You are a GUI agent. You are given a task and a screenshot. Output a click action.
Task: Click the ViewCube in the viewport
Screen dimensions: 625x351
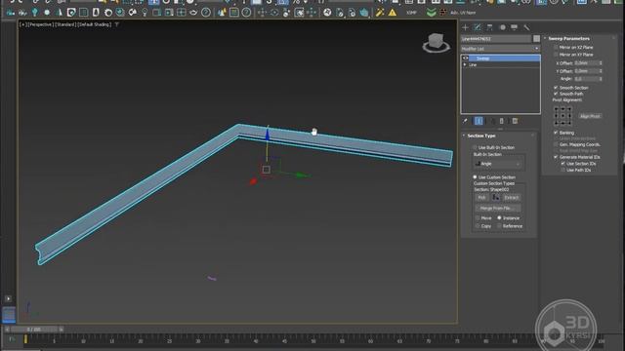coord(437,43)
